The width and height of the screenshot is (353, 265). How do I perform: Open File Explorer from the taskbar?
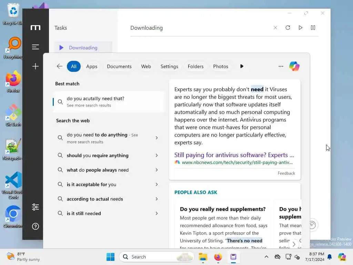[x=203, y=257]
